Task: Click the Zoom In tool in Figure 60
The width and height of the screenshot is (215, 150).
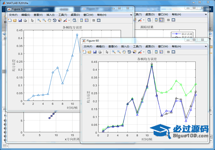Action: pos(114,52)
